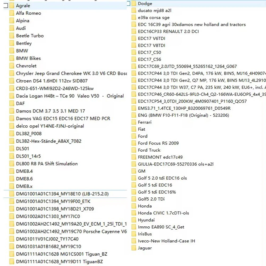The width and height of the screenshot is (266, 266).
Task: Select Ford Focus RS 2009 folder
Action: point(159,143)
